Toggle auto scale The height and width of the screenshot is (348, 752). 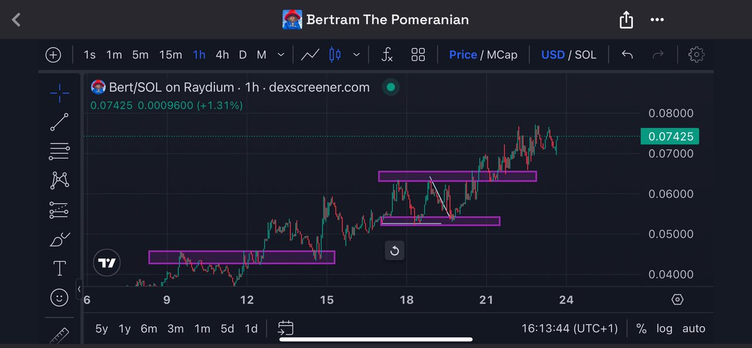694,329
